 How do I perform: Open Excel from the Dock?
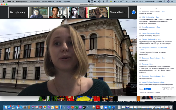click(76, 107)
